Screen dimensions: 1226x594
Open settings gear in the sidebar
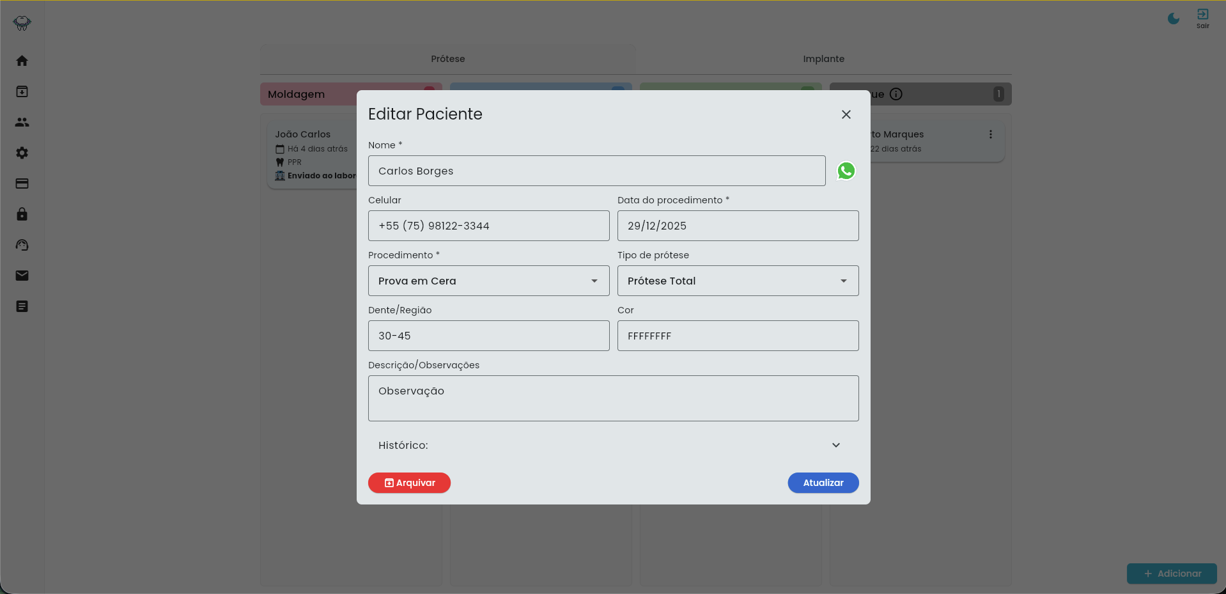(22, 153)
